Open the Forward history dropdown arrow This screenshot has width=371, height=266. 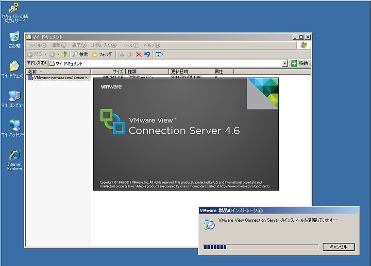coord(58,55)
